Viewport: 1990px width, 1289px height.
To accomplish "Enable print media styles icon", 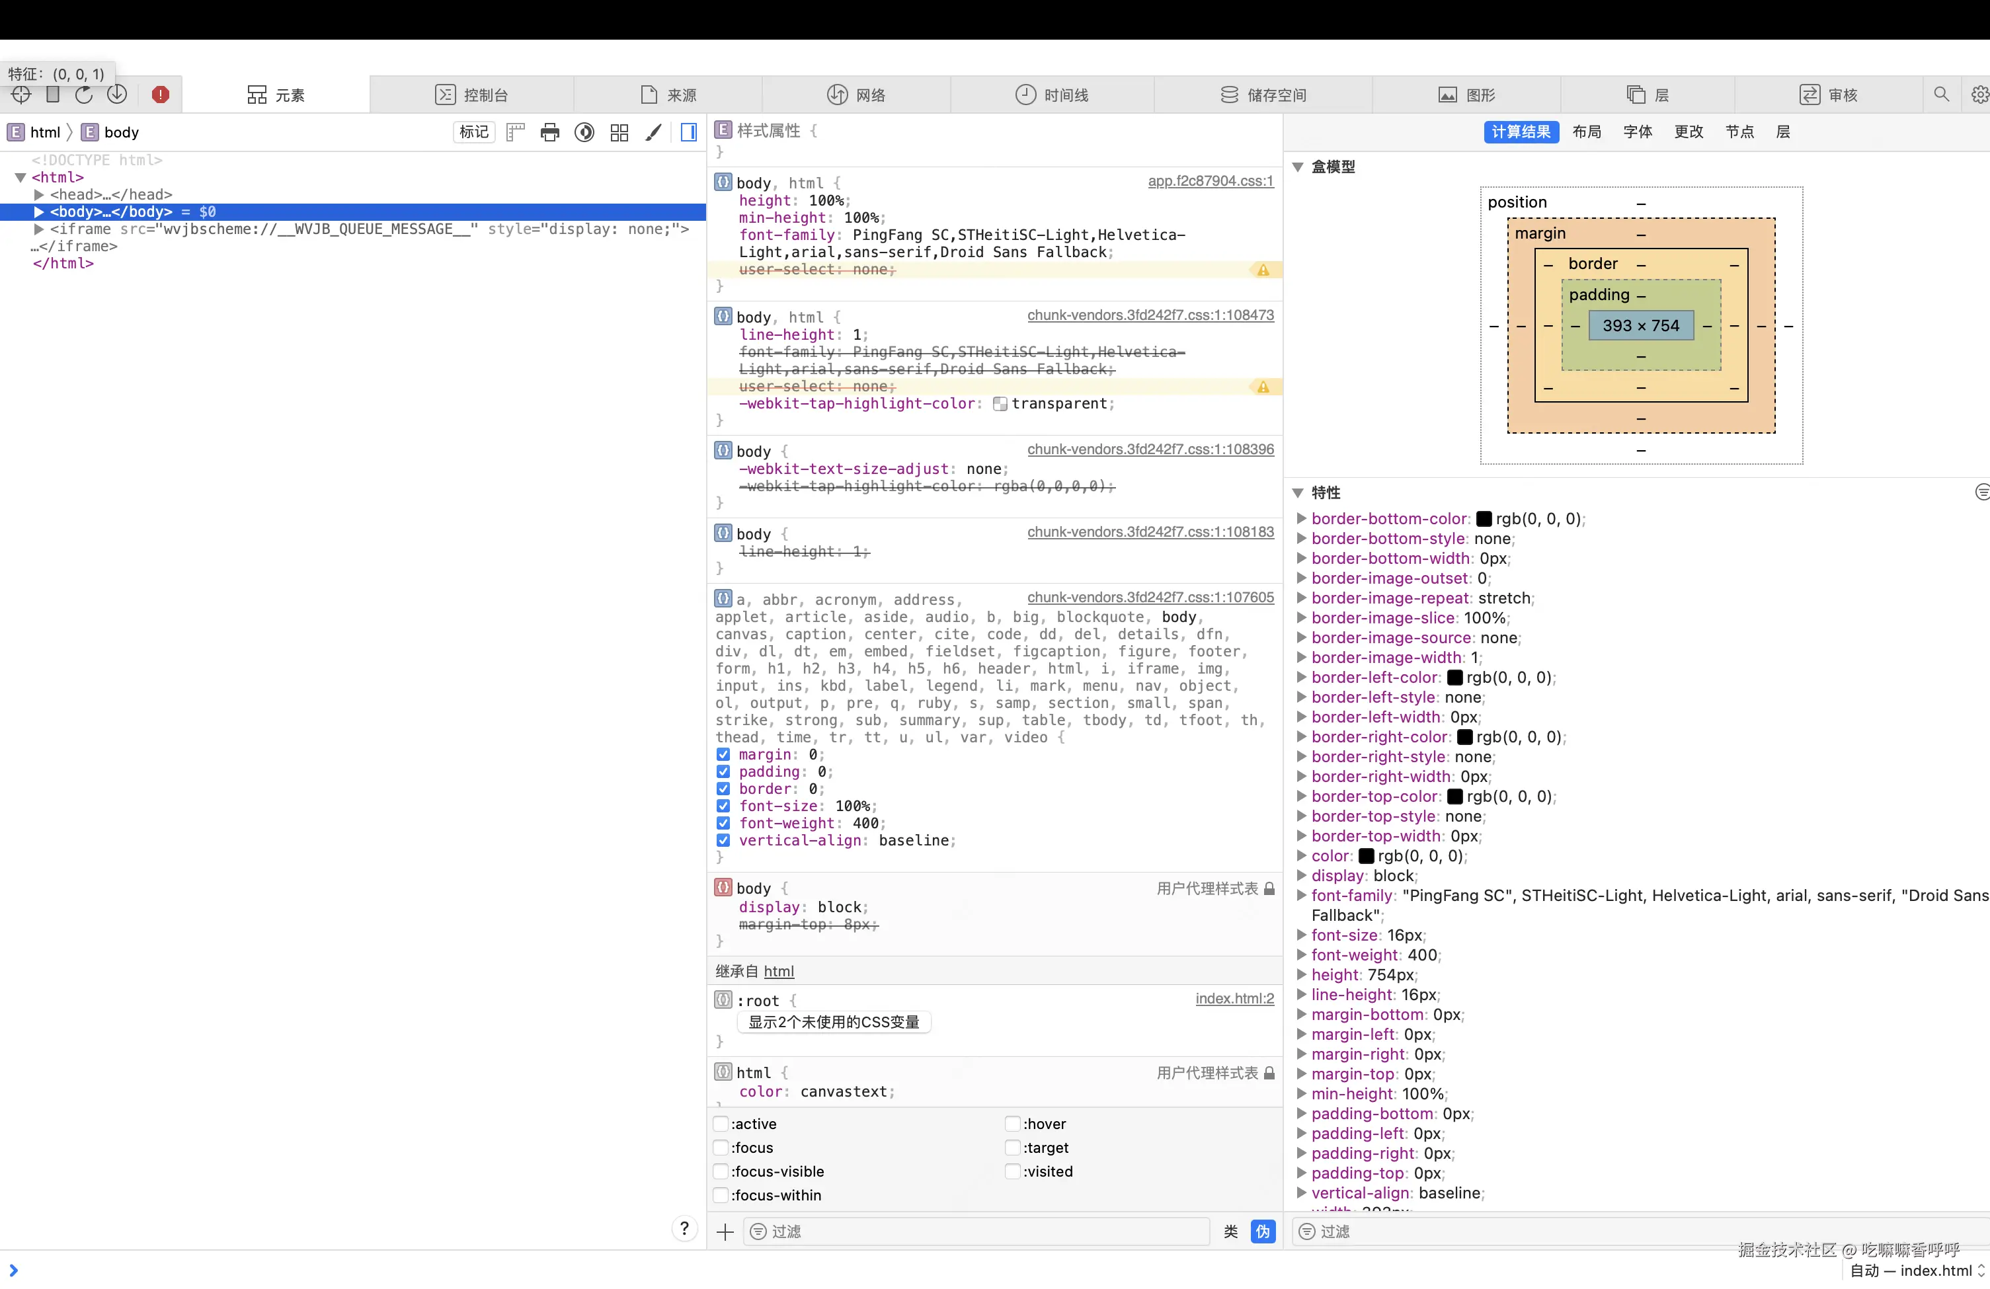I will (x=549, y=132).
